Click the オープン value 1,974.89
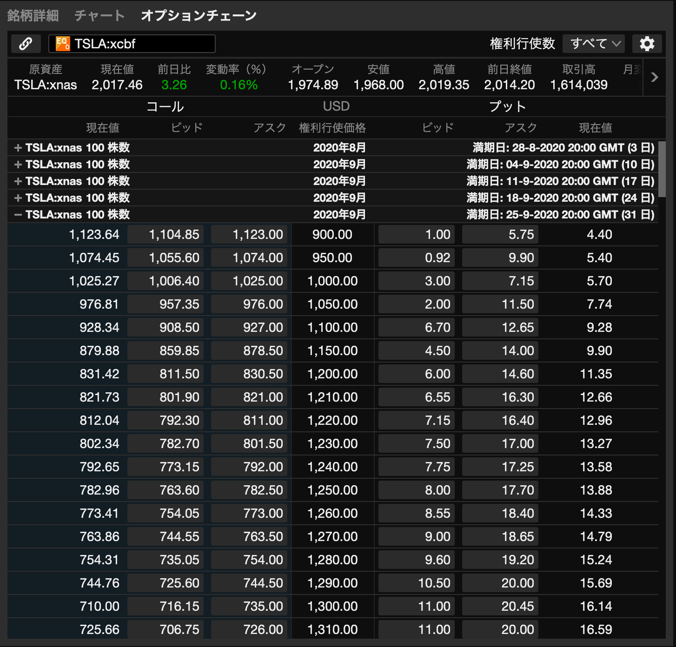The width and height of the screenshot is (676, 647). pyautogui.click(x=313, y=85)
